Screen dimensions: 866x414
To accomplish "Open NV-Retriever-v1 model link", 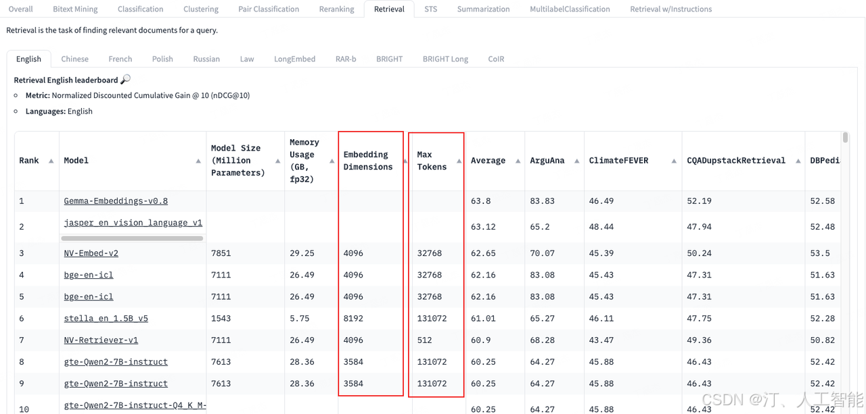I will [x=101, y=340].
